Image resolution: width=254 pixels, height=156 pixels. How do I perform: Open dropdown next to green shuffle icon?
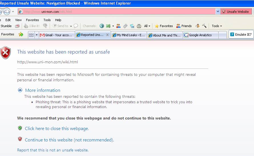click(113, 26)
